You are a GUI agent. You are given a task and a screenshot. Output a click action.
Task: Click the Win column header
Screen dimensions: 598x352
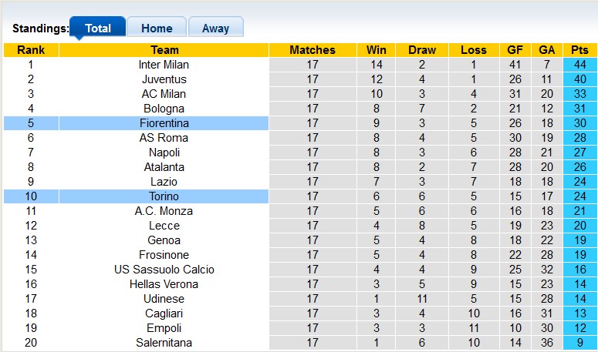[x=378, y=50]
